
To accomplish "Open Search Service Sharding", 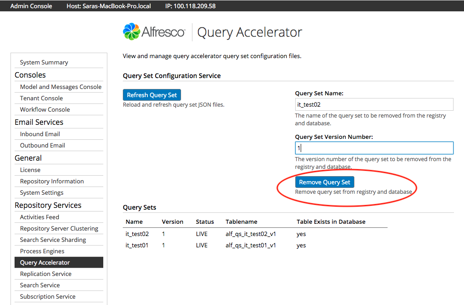I will point(53,240).
